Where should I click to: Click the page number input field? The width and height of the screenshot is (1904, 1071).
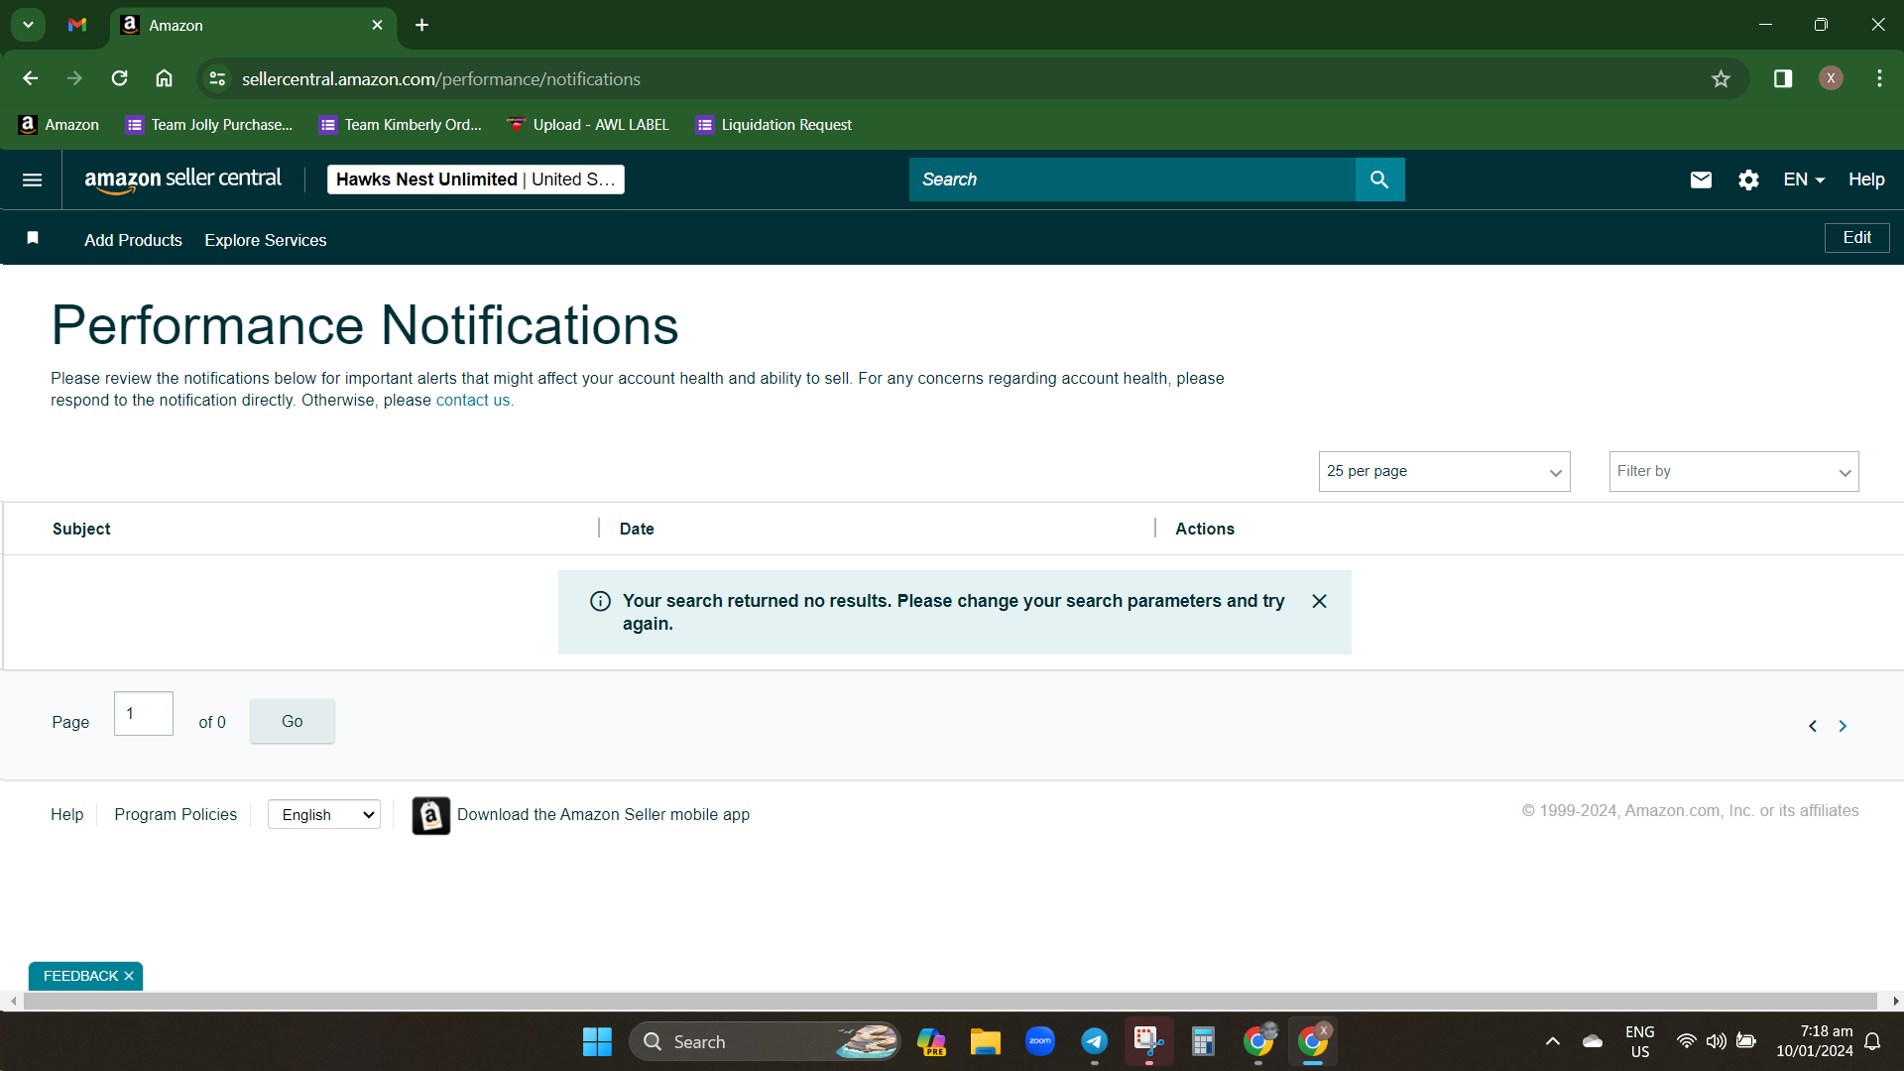(144, 714)
